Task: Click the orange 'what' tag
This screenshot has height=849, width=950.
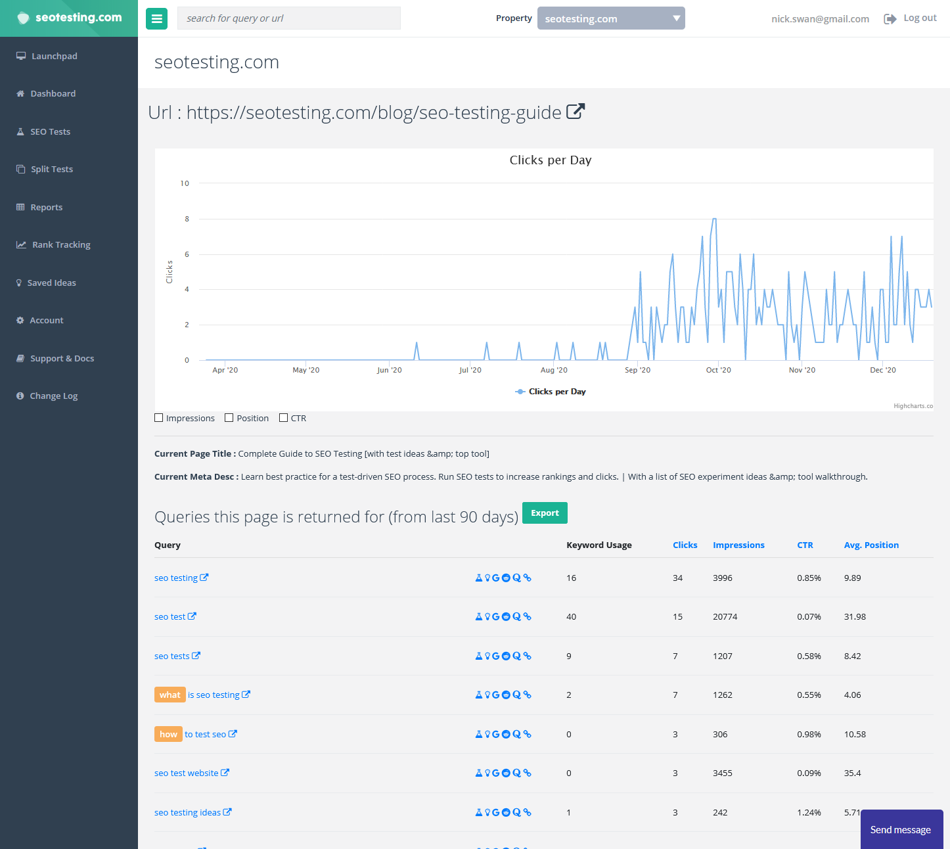Action: tap(170, 695)
